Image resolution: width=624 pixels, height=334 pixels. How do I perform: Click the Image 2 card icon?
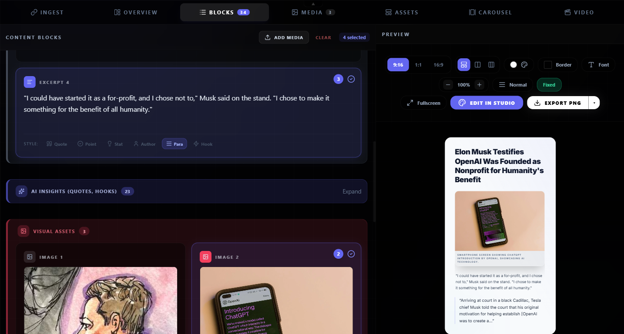click(205, 257)
